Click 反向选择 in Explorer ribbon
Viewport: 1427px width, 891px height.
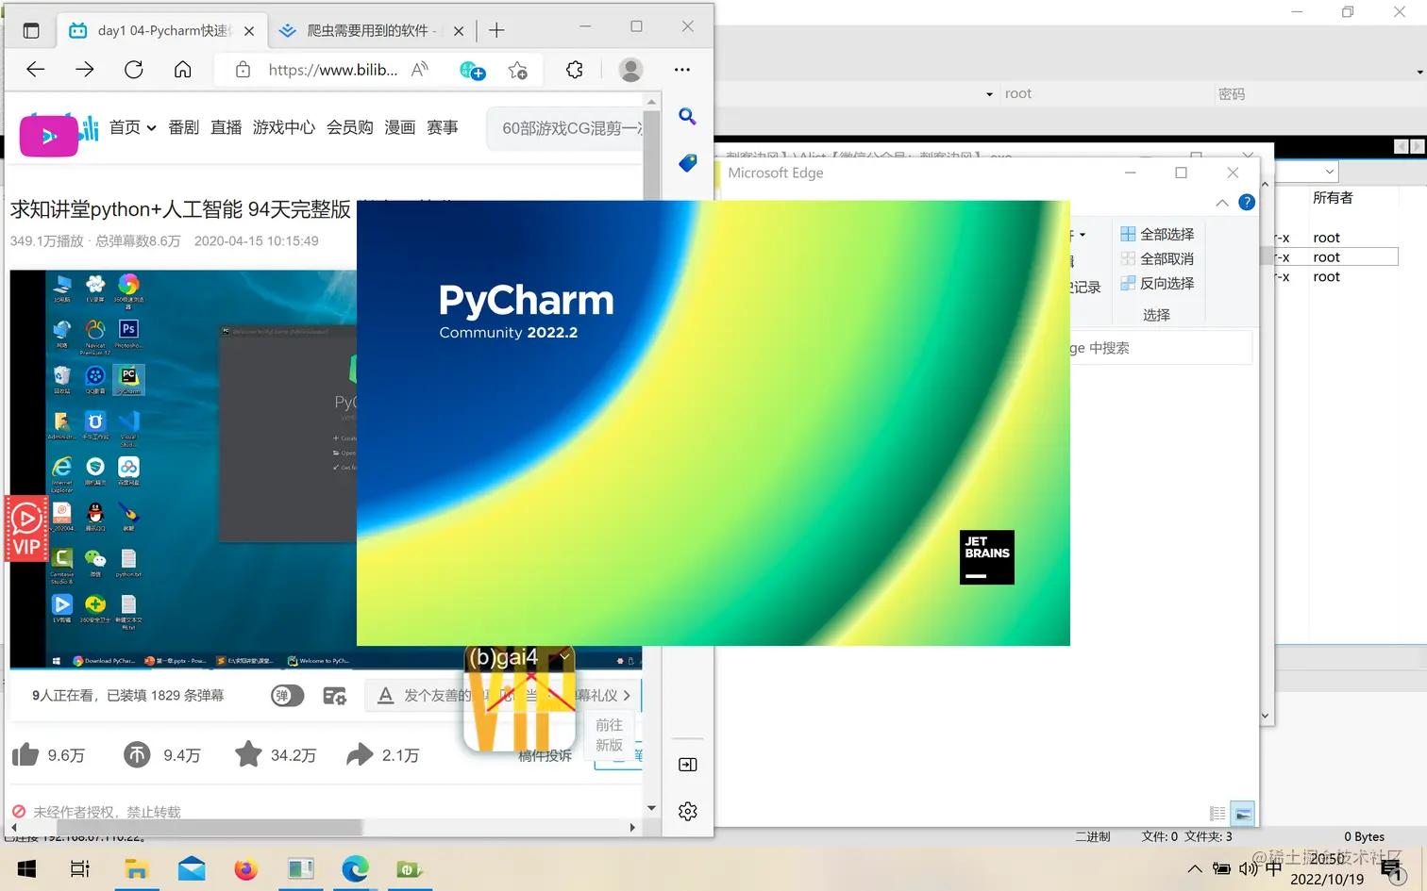(x=1157, y=283)
